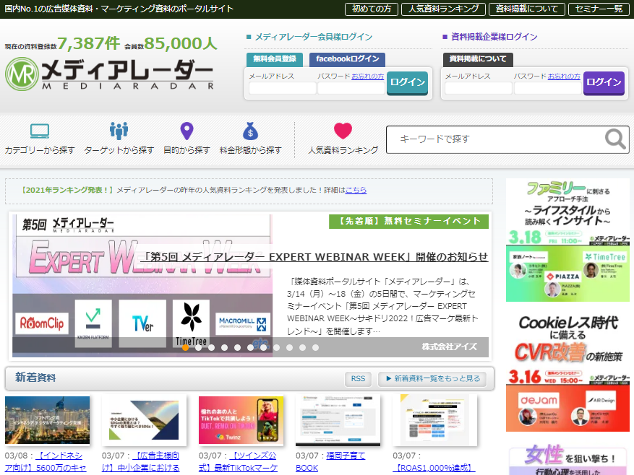Open the TikTok Twinz thumbnail
The height and width of the screenshot is (475, 634).
[x=241, y=420]
